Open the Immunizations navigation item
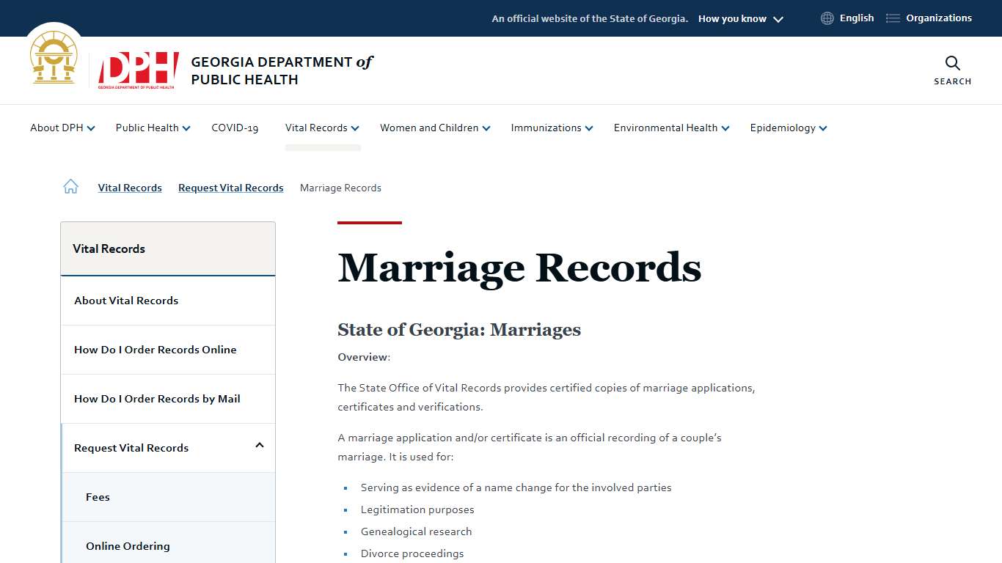The height and width of the screenshot is (563, 1002). pyautogui.click(x=546, y=128)
